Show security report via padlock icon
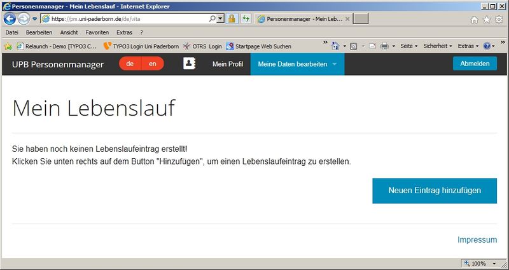The width and height of the screenshot is (509, 270). tap(232, 19)
